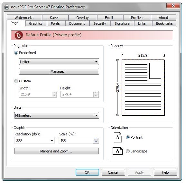
Task: Click the Cancel button
Action: point(113,172)
